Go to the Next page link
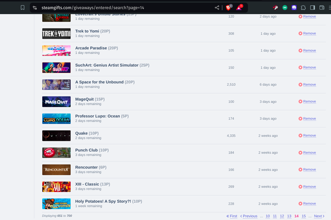The width and height of the screenshot is (331, 220). point(319,216)
